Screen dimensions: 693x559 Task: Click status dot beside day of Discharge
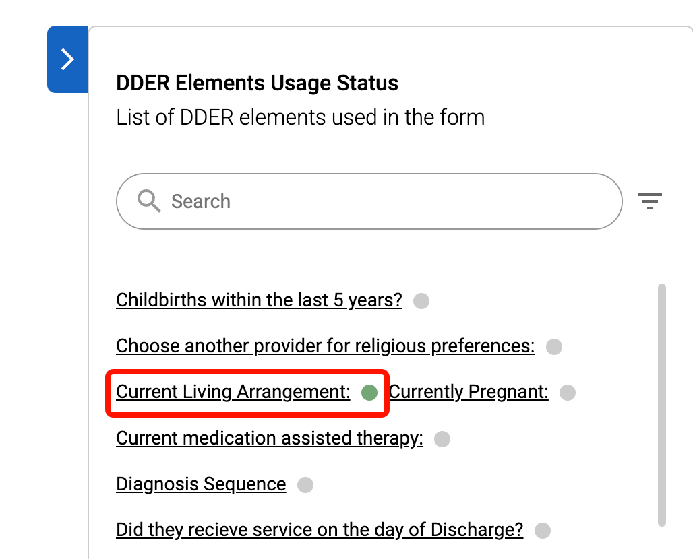click(x=543, y=531)
